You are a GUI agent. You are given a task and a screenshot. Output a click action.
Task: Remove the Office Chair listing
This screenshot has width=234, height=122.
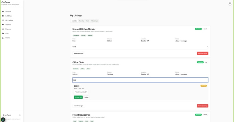click(203, 106)
